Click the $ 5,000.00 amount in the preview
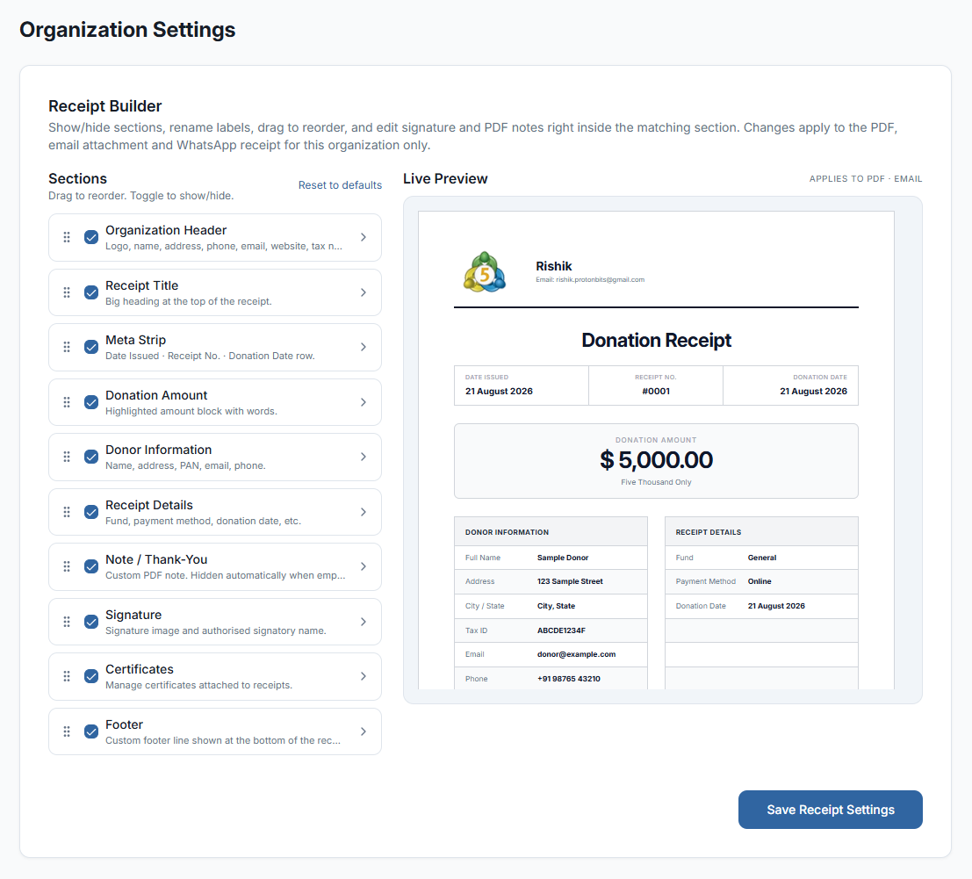 [x=657, y=460]
